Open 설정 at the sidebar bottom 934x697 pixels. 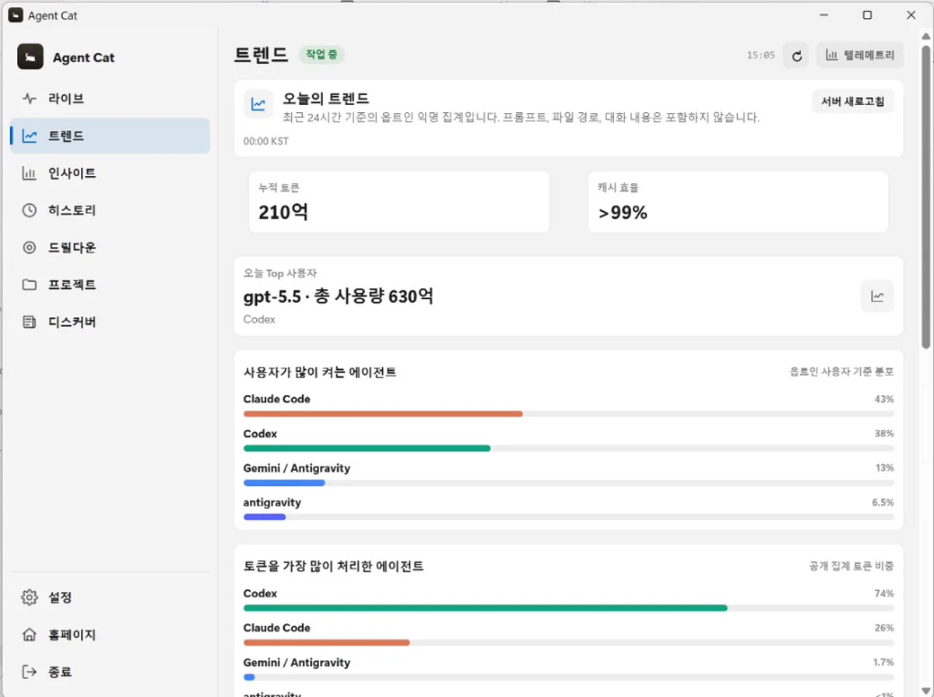pyautogui.click(x=110, y=597)
